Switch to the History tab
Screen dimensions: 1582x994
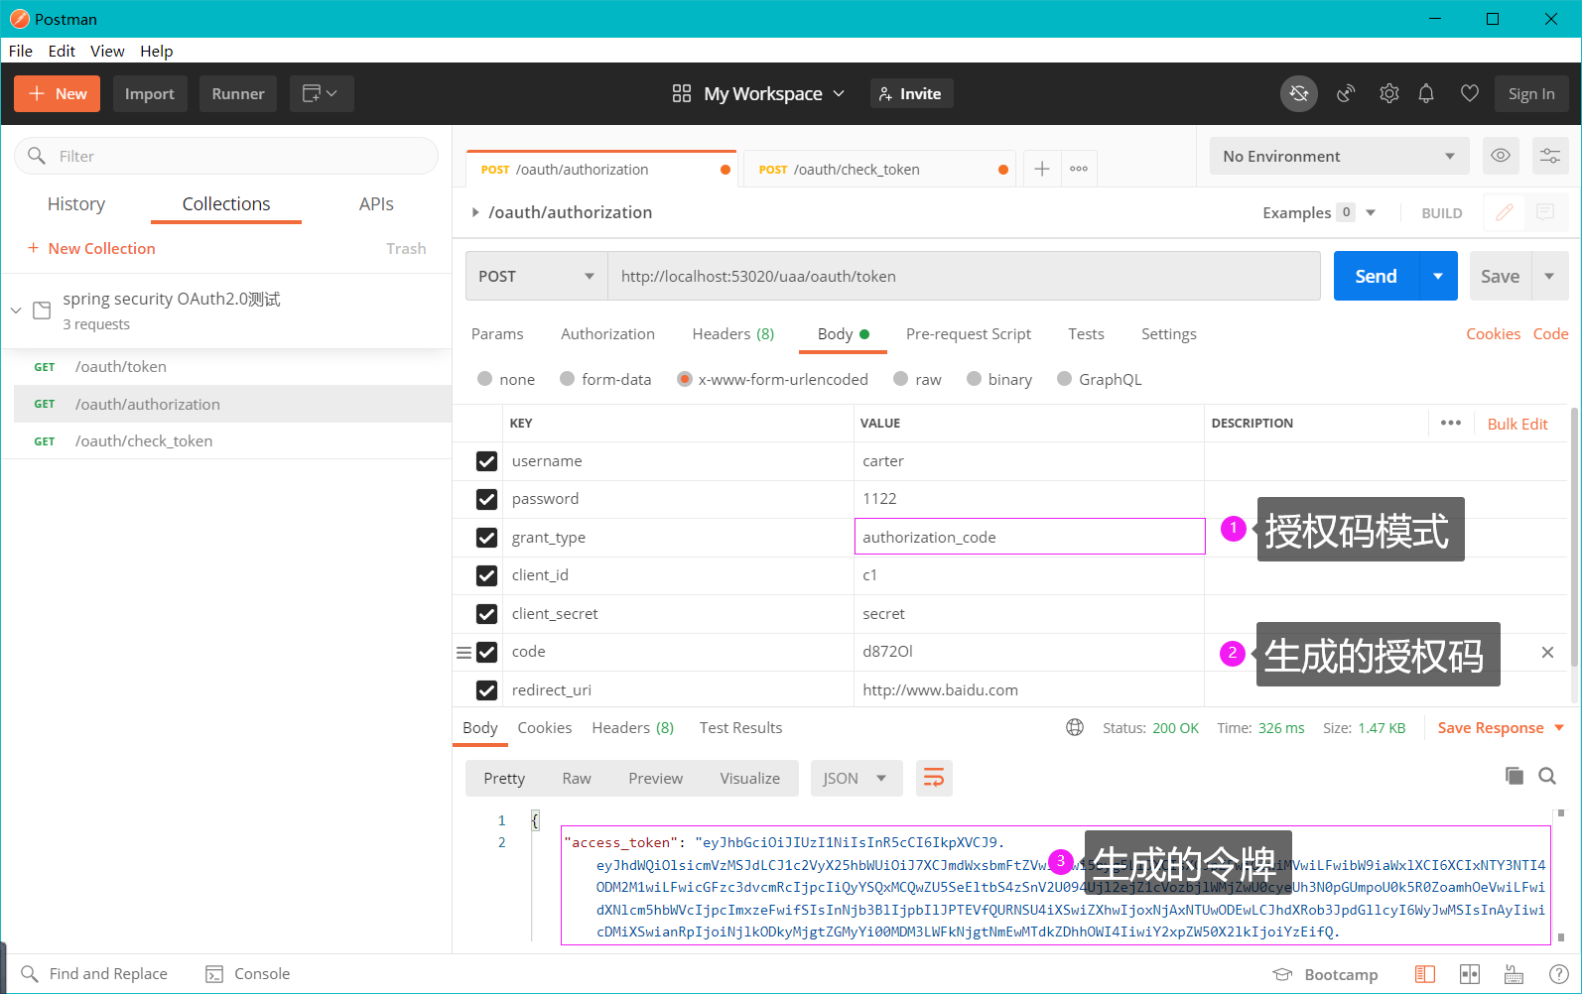coord(76,203)
